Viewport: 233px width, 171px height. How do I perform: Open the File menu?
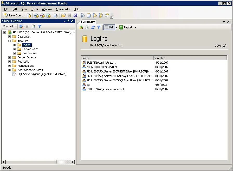(x=6, y=9)
